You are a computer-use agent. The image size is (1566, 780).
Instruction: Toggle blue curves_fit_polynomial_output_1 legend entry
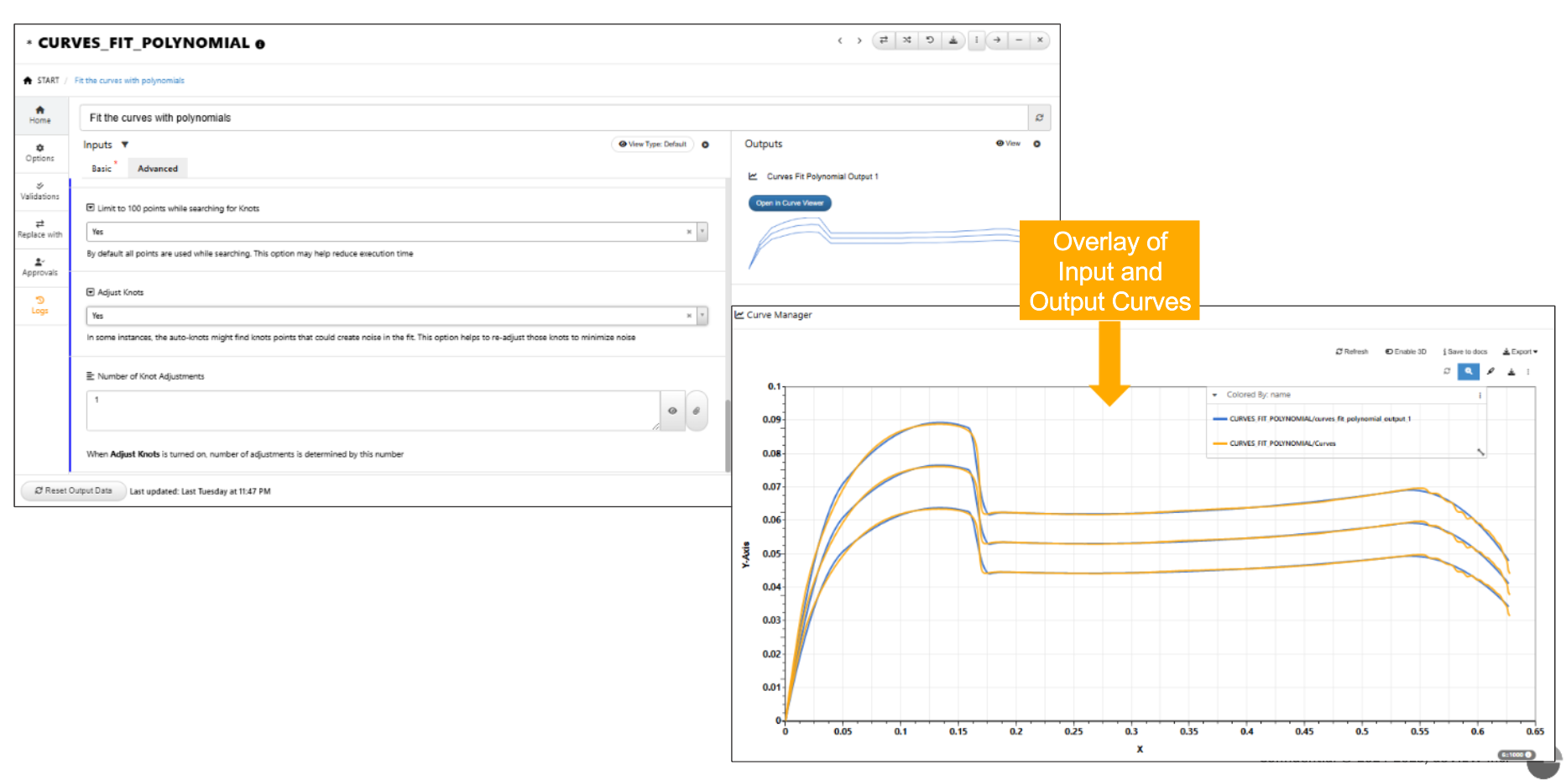coord(1312,418)
